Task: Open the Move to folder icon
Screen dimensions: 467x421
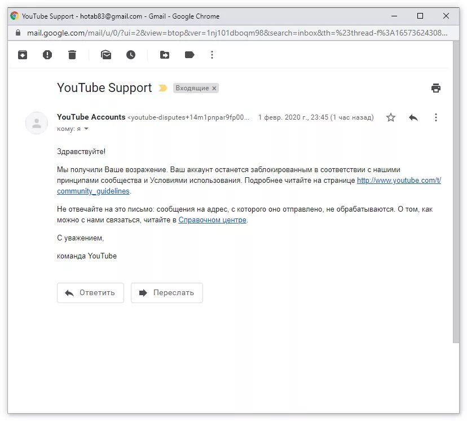Action: [165, 55]
